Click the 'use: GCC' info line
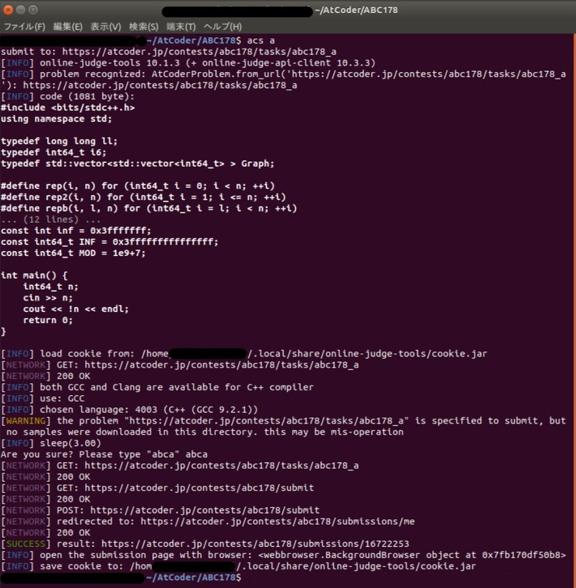The height and width of the screenshot is (588, 576). 42,398
